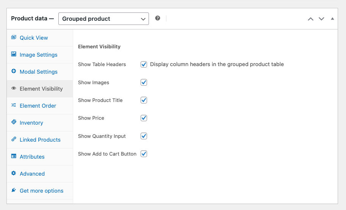This screenshot has height=210, width=346.
Task: Disable the Show Images checkbox
Action: click(144, 82)
